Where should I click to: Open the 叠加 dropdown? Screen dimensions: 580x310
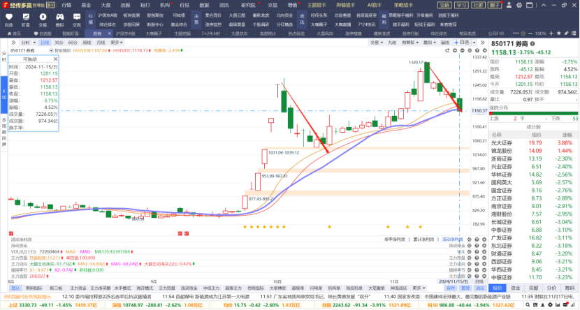point(430,43)
